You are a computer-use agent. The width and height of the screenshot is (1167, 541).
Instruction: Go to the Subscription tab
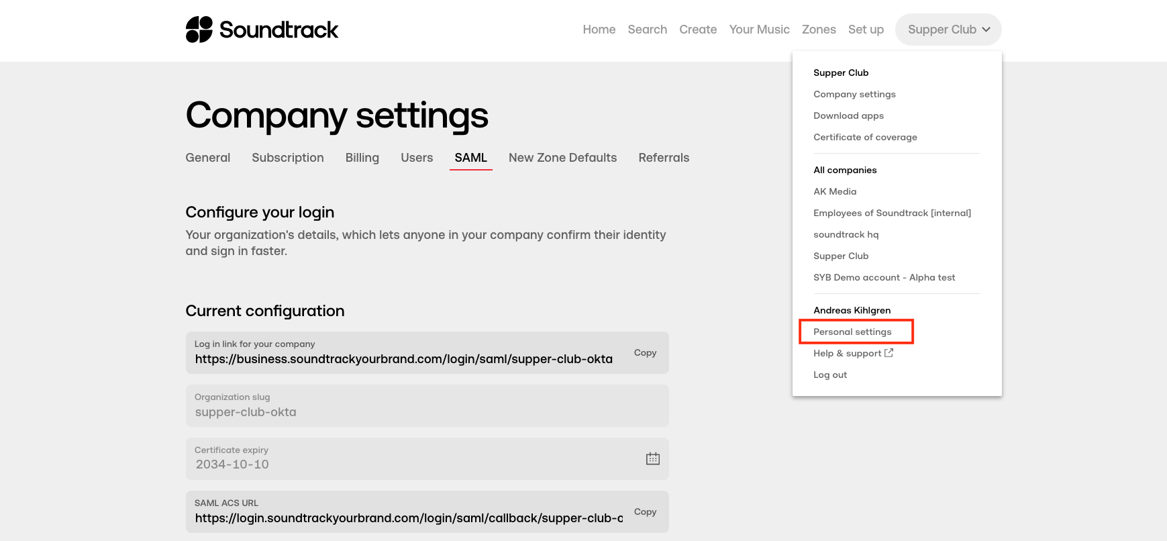coord(287,158)
